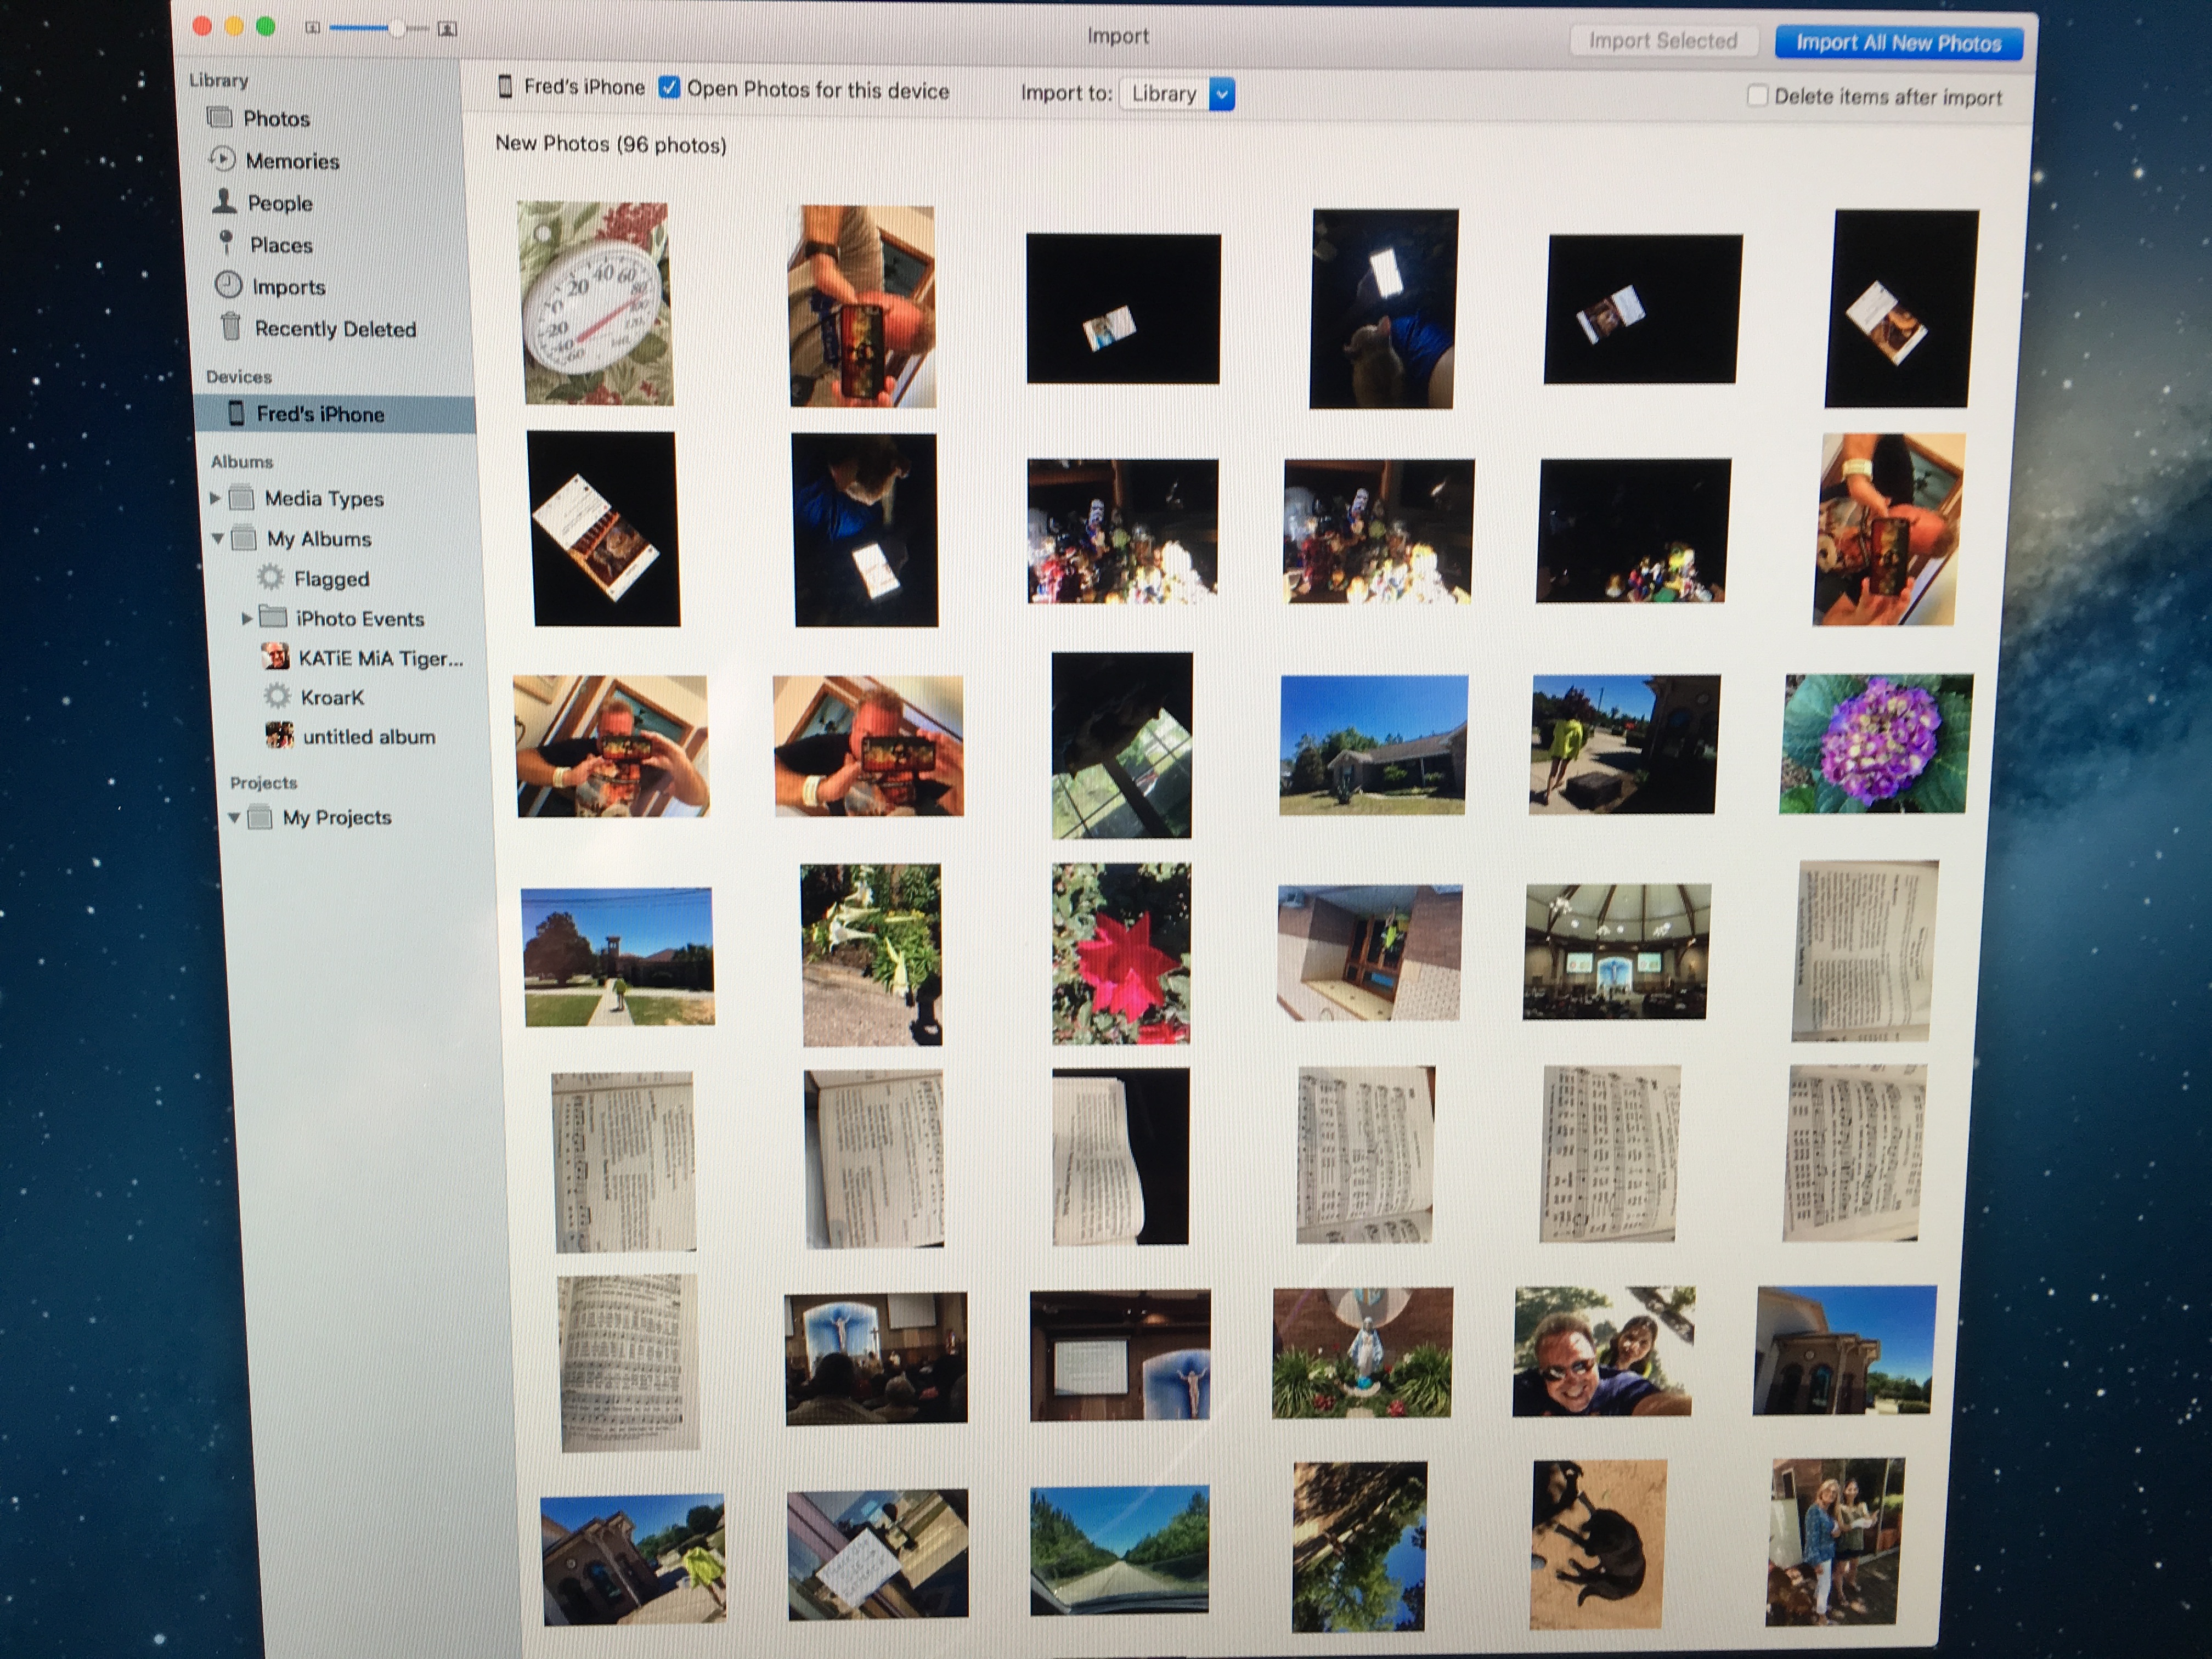
Task: Collapse the My Albums disclosure triangle
Action: (218, 538)
